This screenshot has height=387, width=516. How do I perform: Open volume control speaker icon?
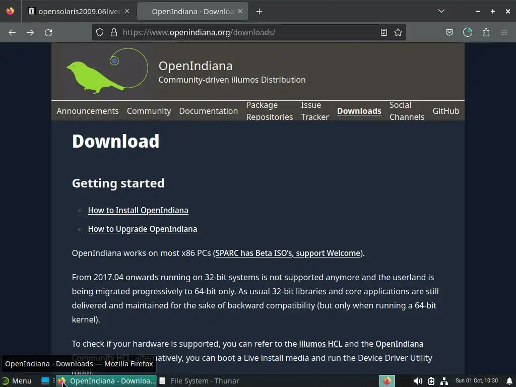(418, 381)
